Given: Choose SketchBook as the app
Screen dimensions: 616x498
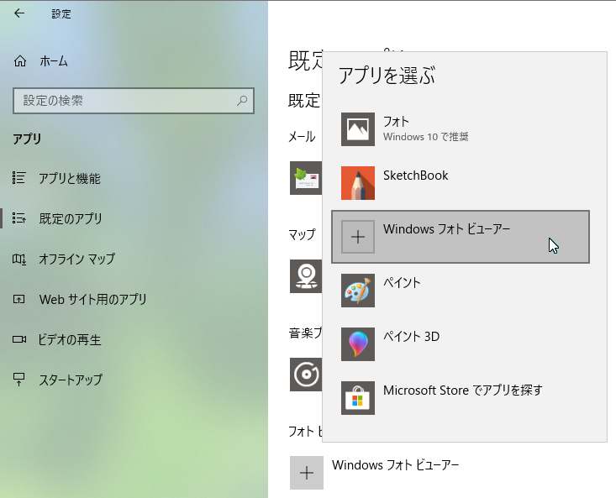Looking at the screenshot, I should [x=461, y=183].
